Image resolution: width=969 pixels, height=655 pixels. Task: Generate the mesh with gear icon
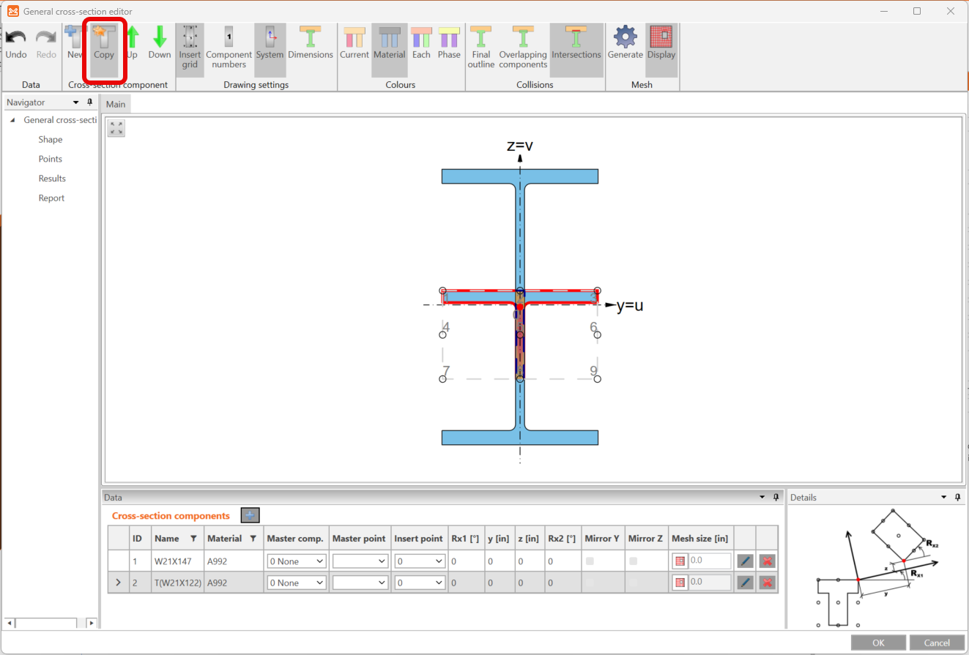pyautogui.click(x=625, y=44)
